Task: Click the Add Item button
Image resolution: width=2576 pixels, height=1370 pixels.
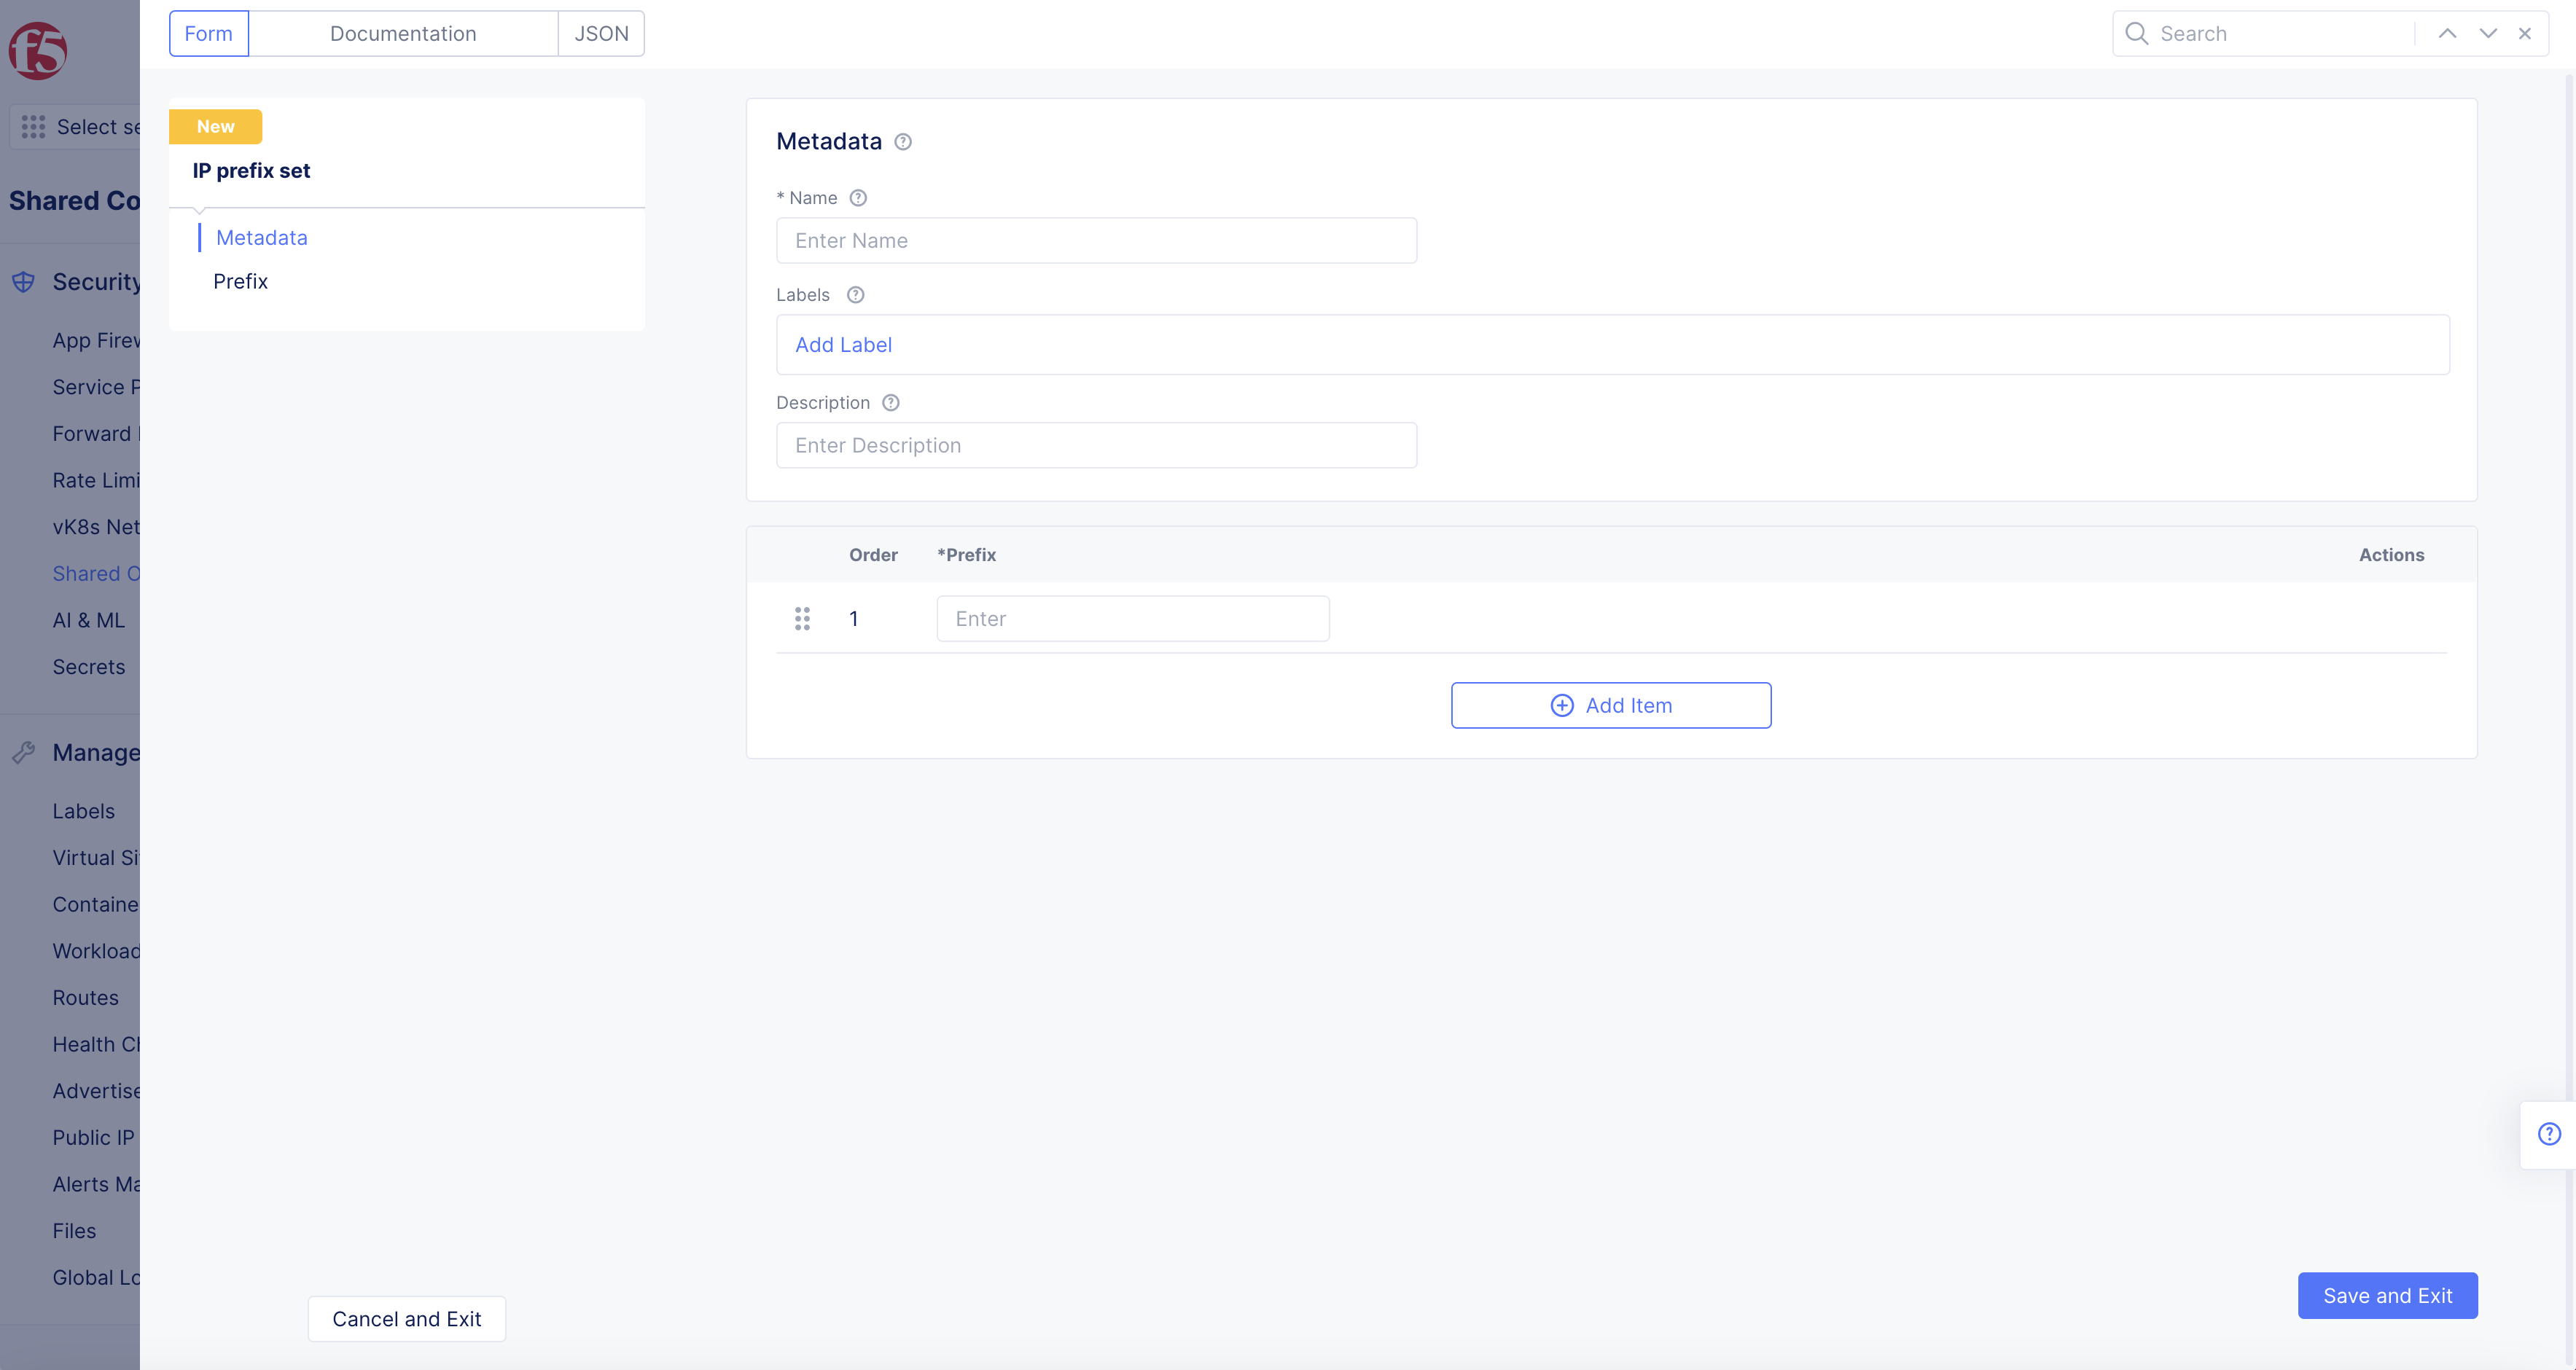Action: [x=1611, y=706]
